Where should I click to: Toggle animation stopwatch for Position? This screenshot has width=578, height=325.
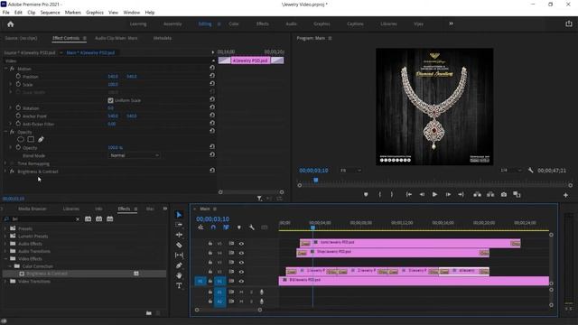click(18, 76)
